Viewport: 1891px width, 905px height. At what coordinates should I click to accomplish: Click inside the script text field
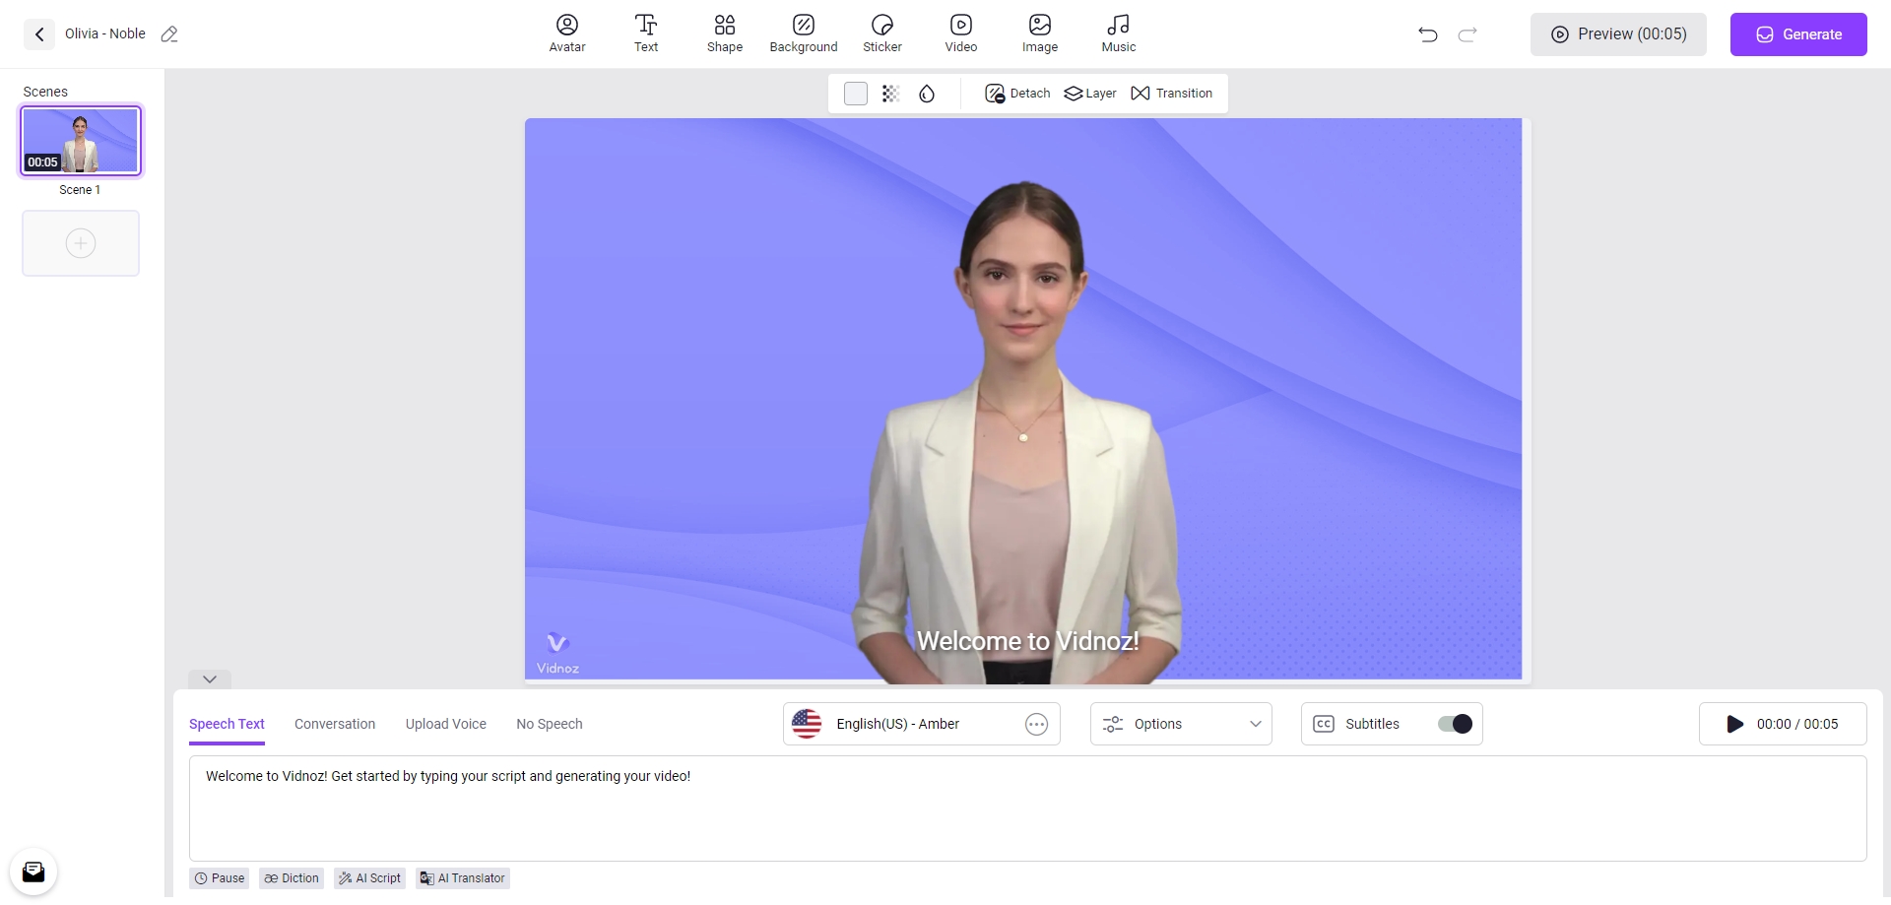point(1027,808)
